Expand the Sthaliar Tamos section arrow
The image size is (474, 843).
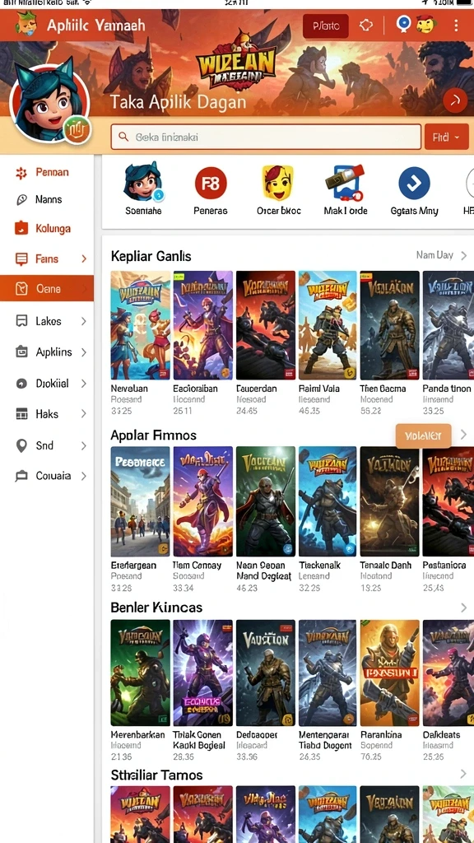[x=463, y=774]
